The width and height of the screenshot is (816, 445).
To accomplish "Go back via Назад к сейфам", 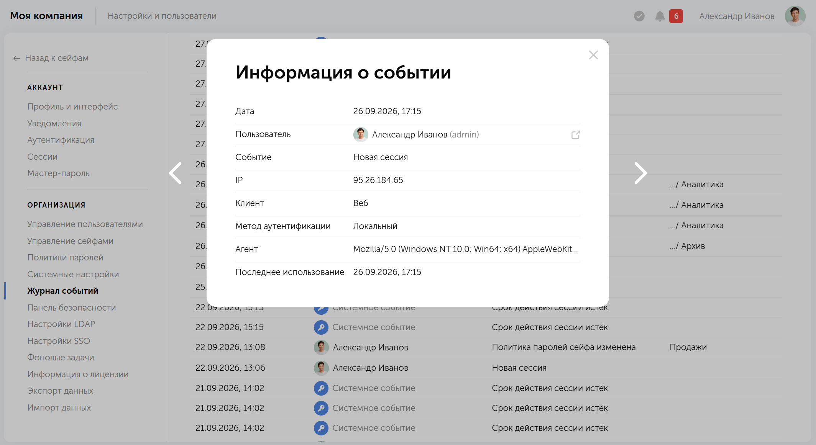I will pyautogui.click(x=51, y=58).
